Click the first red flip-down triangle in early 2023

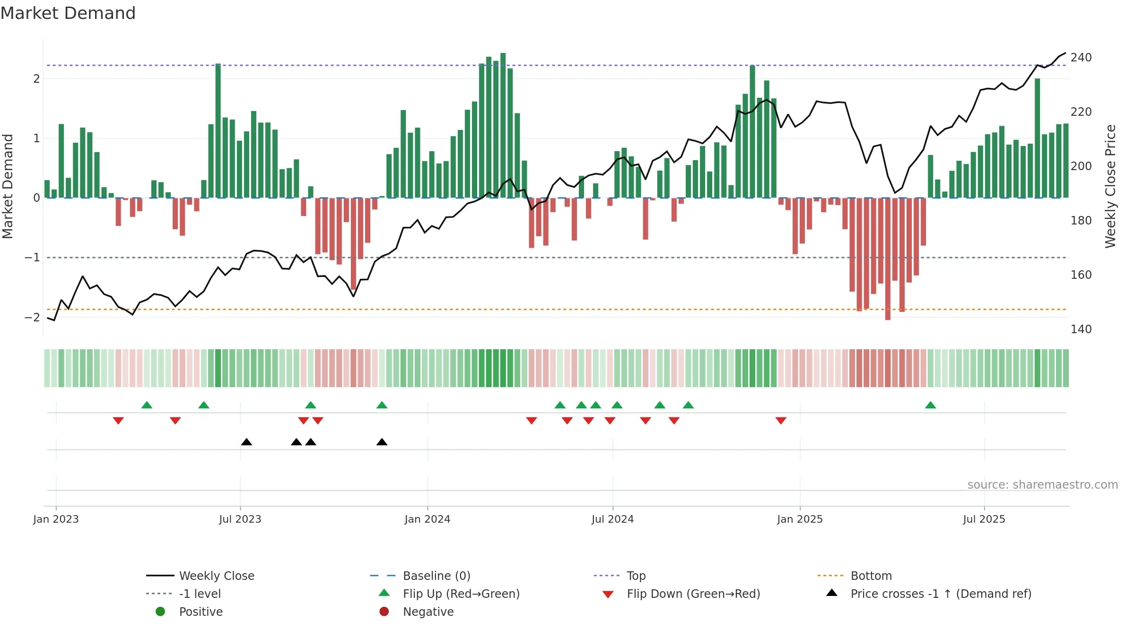click(x=118, y=421)
